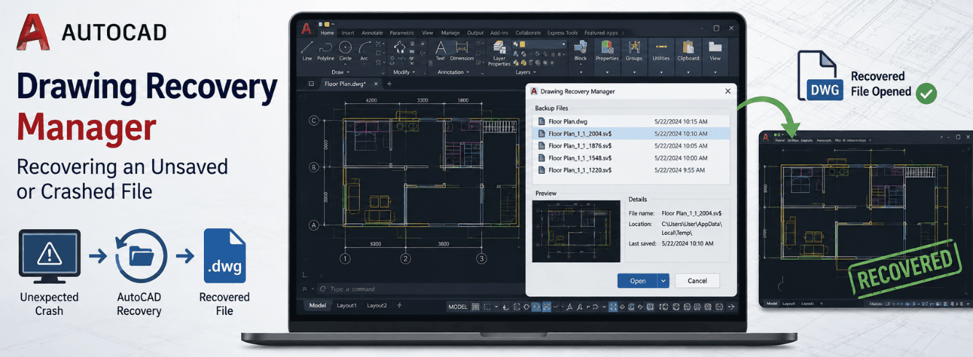Switch to the Layout1 tab

tap(347, 306)
